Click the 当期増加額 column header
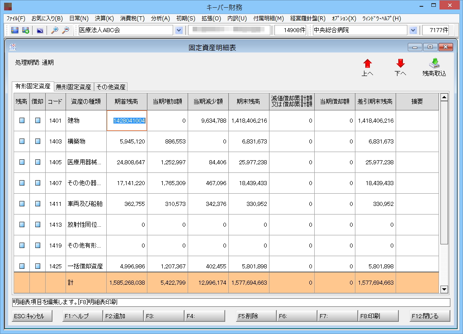 [167, 102]
